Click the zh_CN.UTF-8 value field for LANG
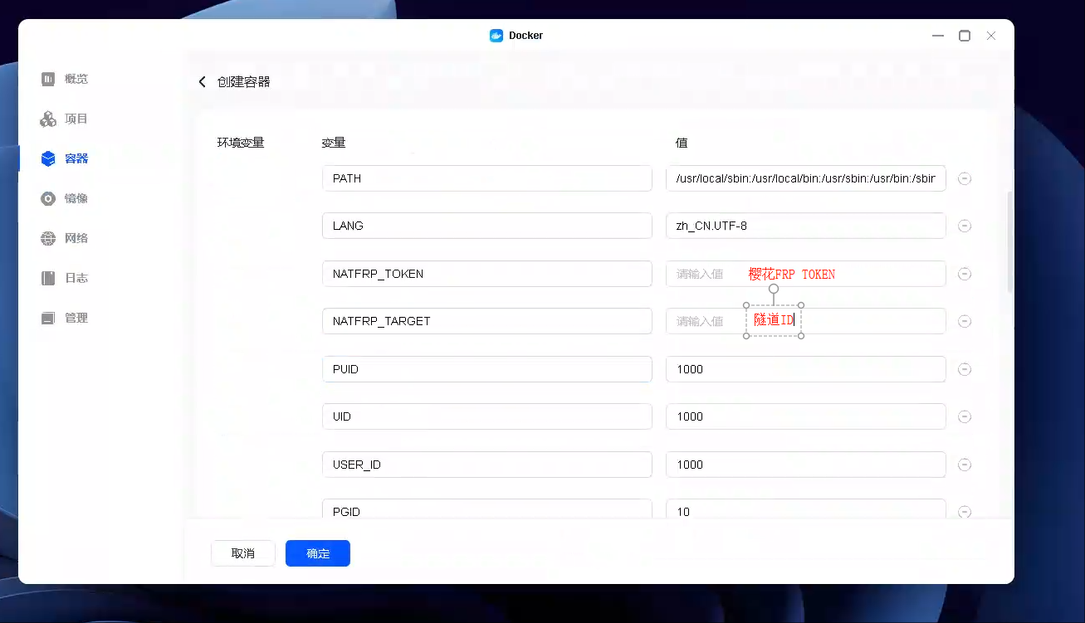The height and width of the screenshot is (623, 1085). (805, 226)
